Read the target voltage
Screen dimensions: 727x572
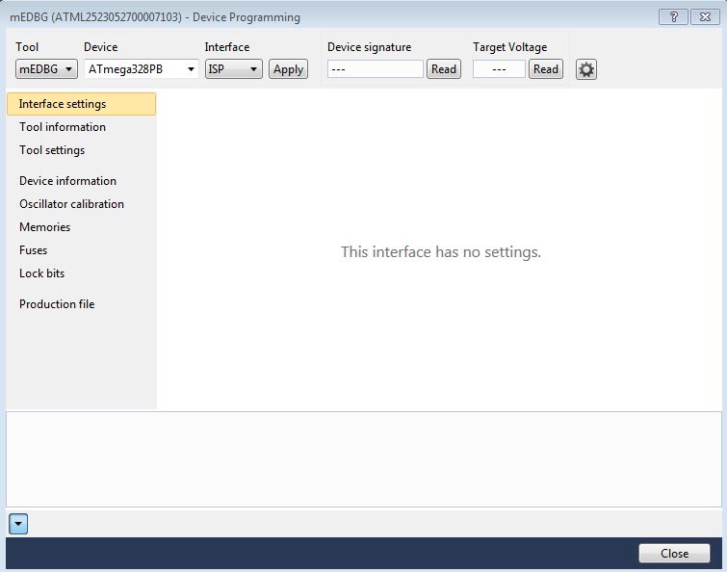[546, 69]
